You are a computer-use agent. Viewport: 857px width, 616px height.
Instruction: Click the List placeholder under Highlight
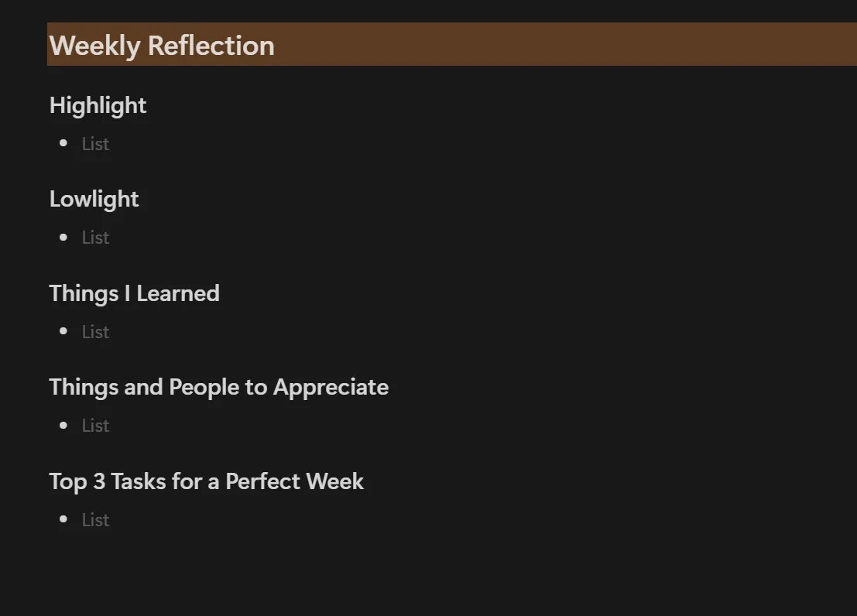(96, 144)
